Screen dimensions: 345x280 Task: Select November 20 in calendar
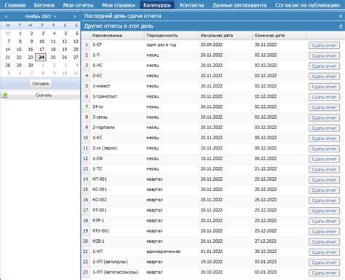point(76,50)
